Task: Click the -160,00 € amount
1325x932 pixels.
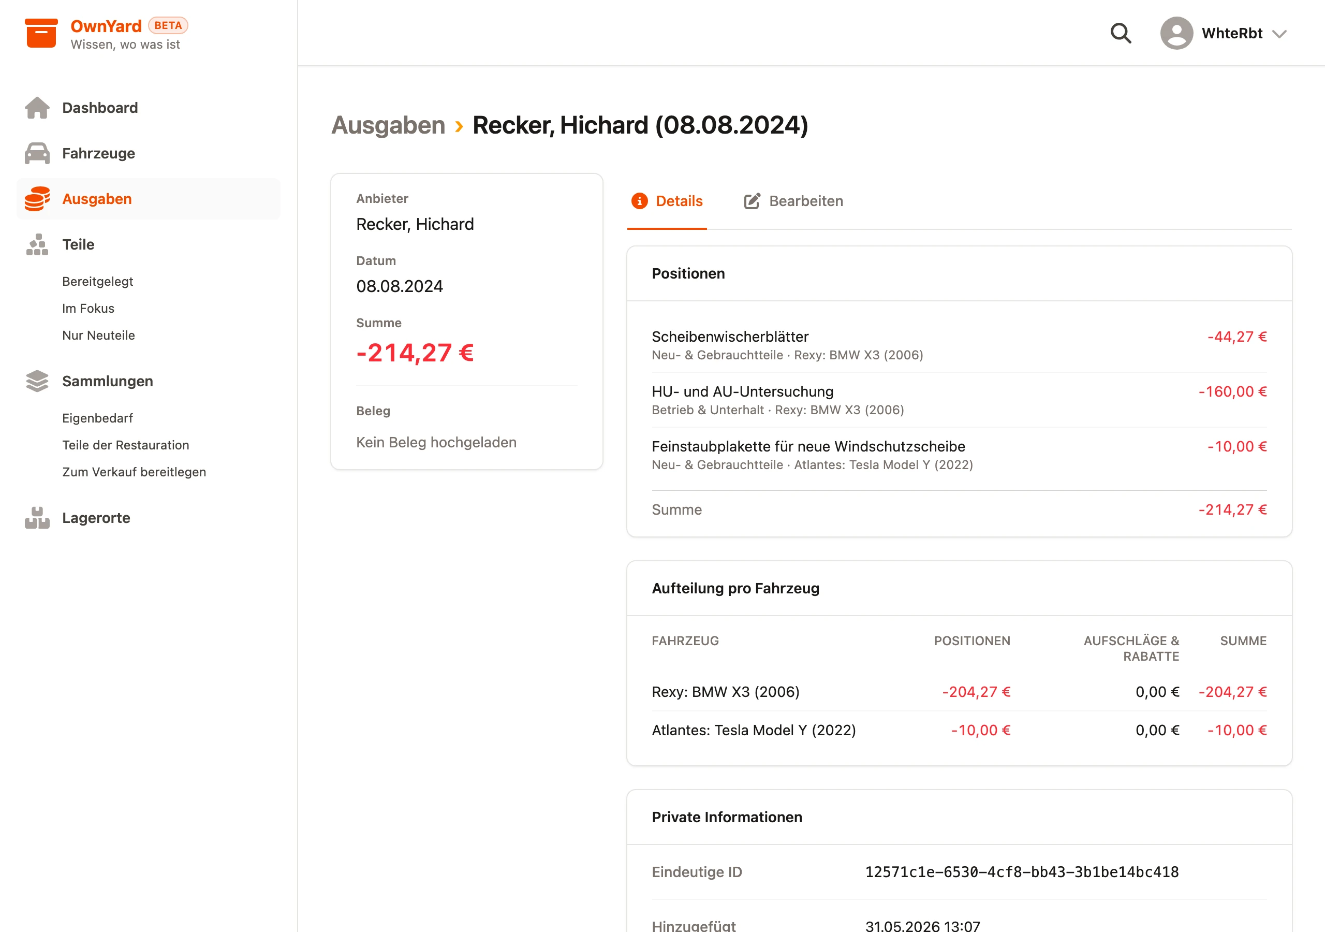Action: tap(1232, 391)
